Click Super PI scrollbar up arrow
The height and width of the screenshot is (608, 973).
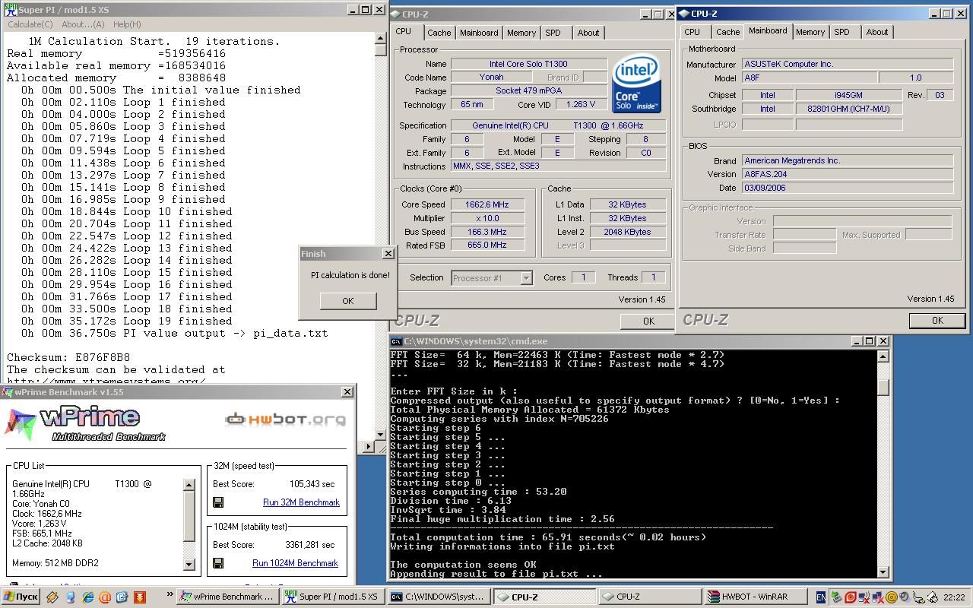coord(381,38)
